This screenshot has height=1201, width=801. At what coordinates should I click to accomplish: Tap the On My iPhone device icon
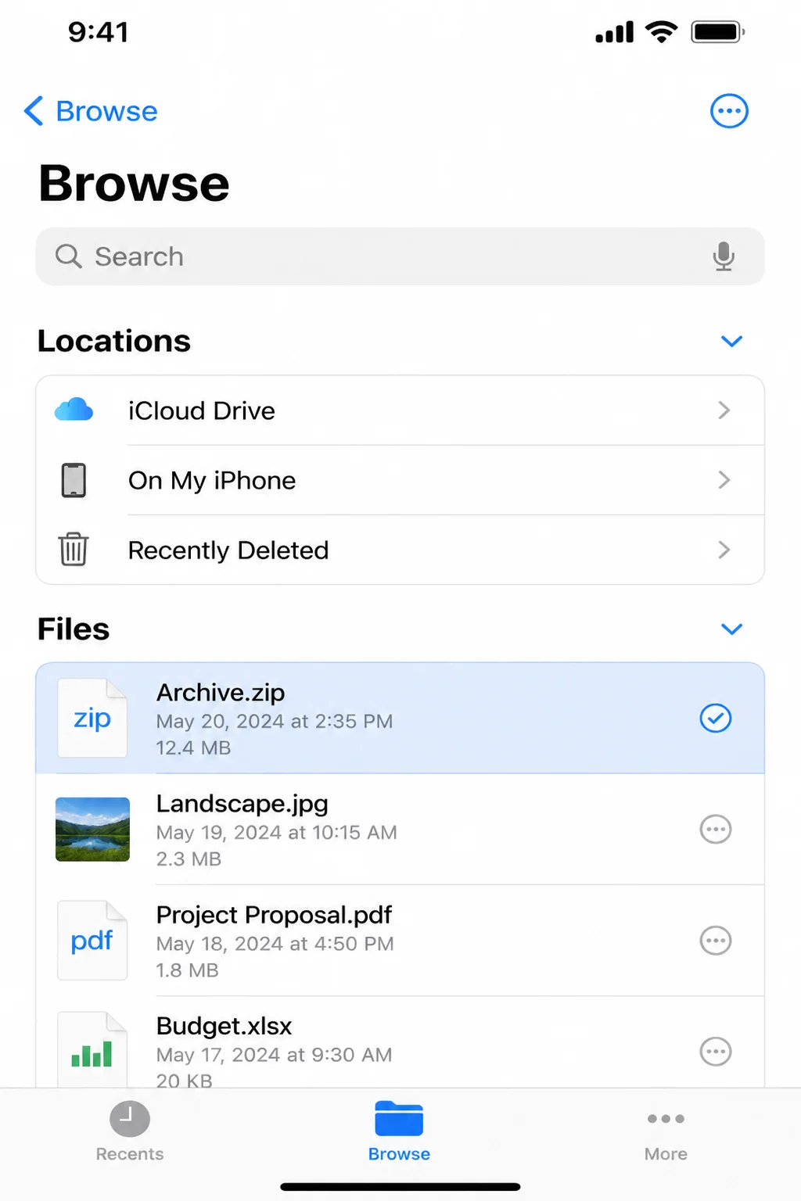click(74, 480)
